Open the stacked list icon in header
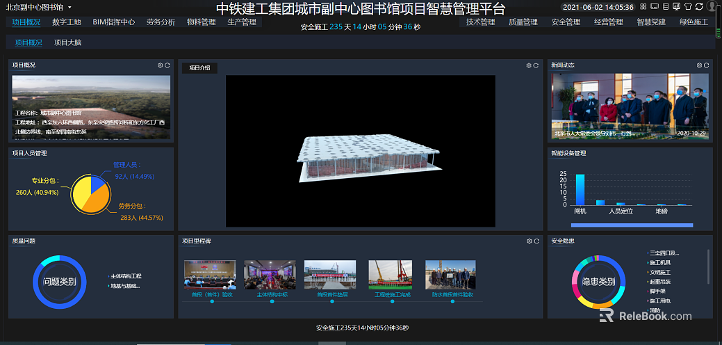Screen dimensions: 722x345 666,6
